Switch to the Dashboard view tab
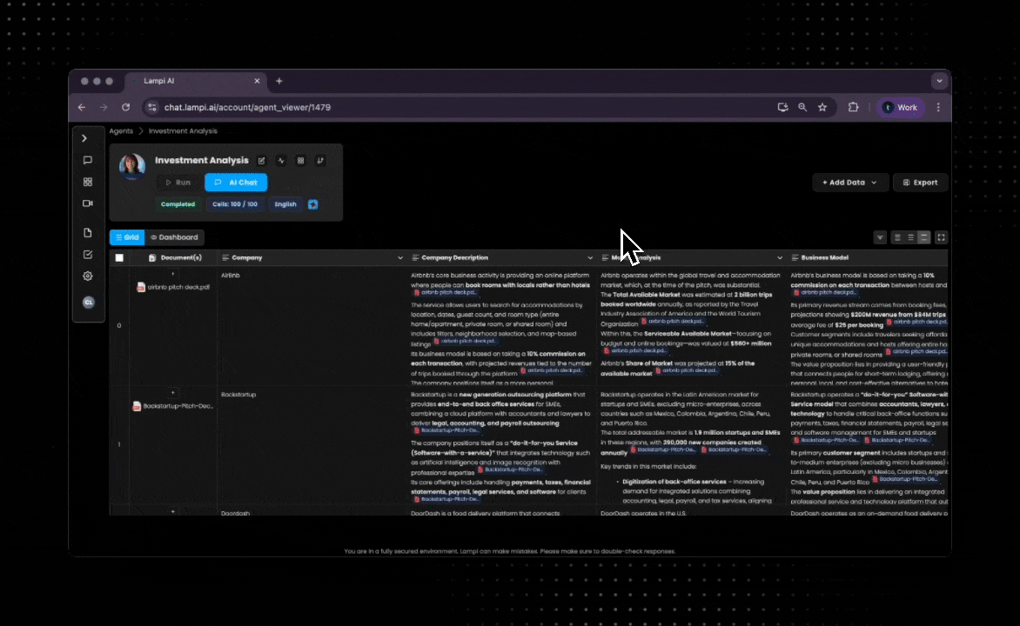 tap(174, 237)
